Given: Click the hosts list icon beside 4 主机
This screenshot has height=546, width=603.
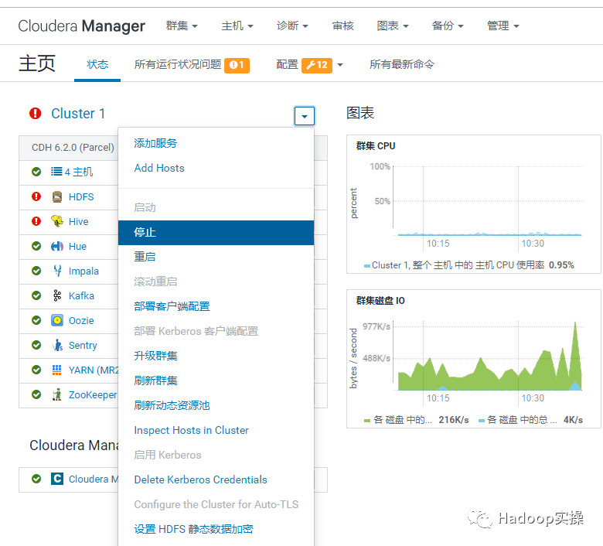Looking at the screenshot, I should tap(56, 172).
